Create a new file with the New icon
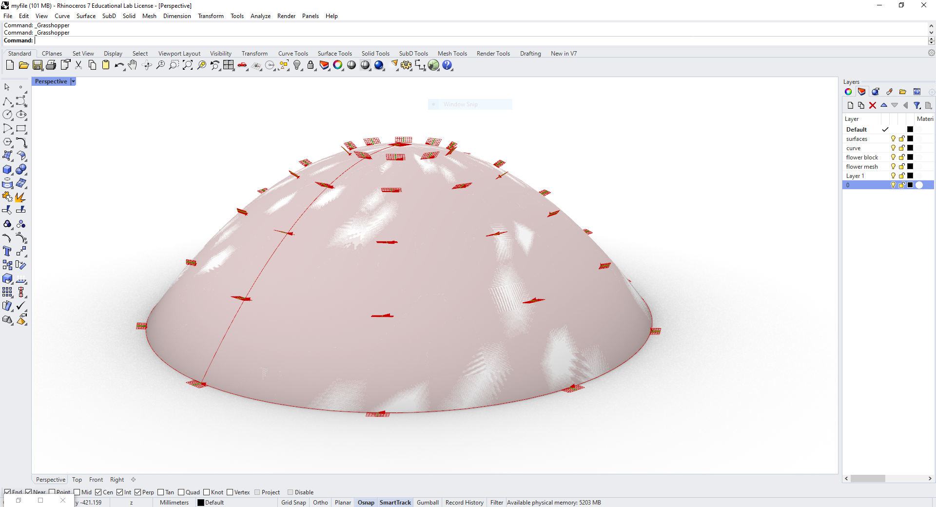Image resolution: width=936 pixels, height=507 pixels. pos(10,65)
